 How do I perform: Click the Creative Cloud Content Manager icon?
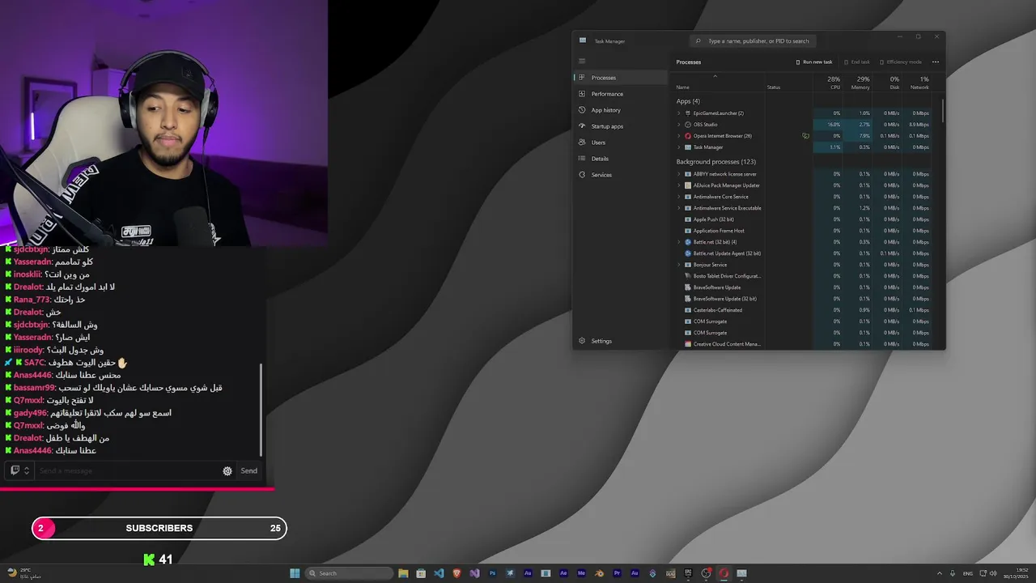[x=688, y=344]
